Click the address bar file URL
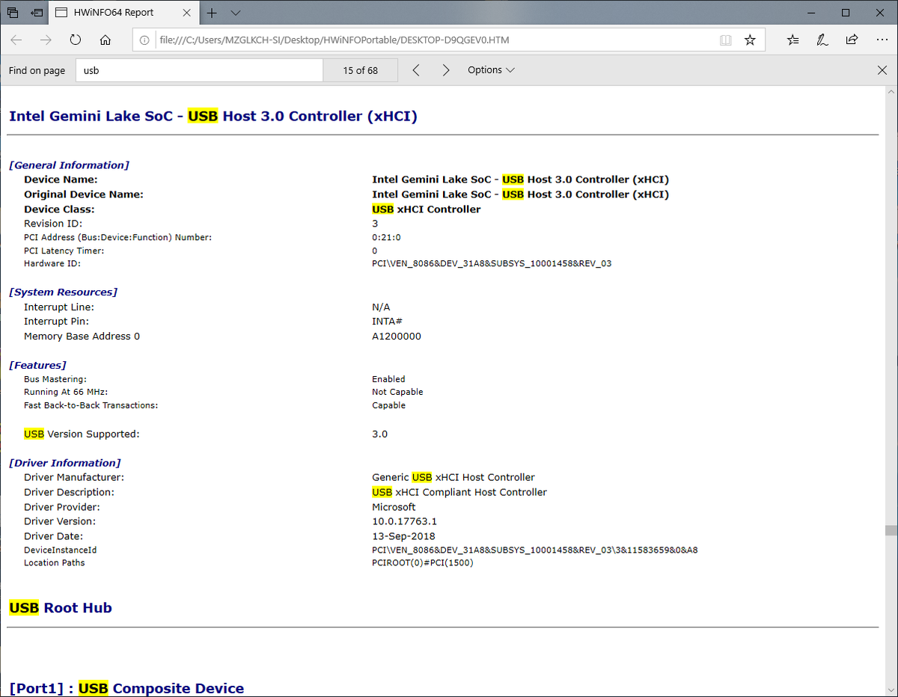The image size is (898, 697). click(x=334, y=40)
